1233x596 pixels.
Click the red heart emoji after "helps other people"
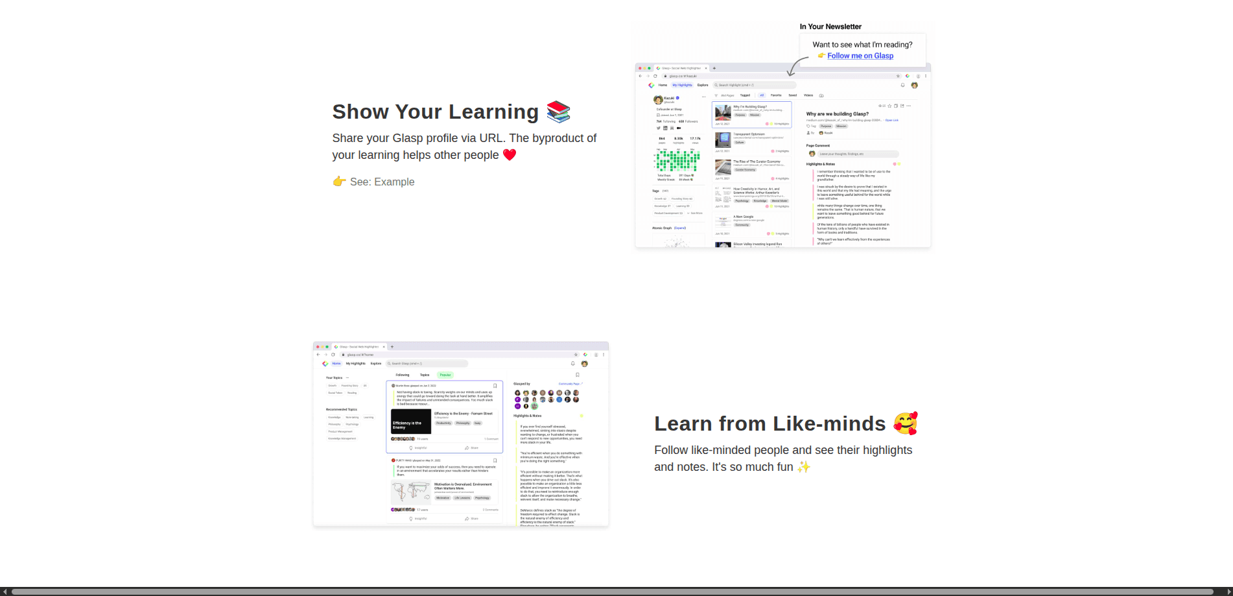tap(510, 155)
